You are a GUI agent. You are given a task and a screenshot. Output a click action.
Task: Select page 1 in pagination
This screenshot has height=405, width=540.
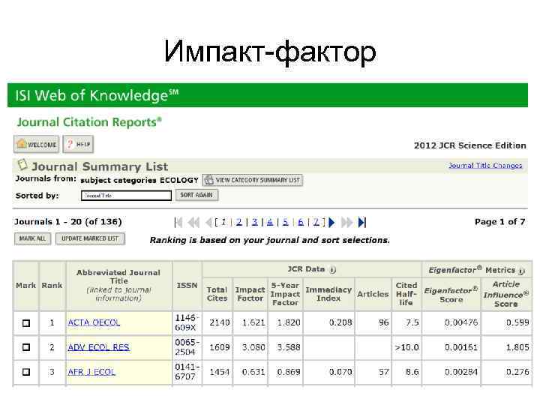point(223,222)
